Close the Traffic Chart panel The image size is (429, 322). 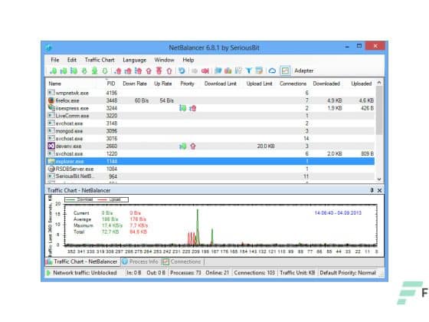coord(379,190)
